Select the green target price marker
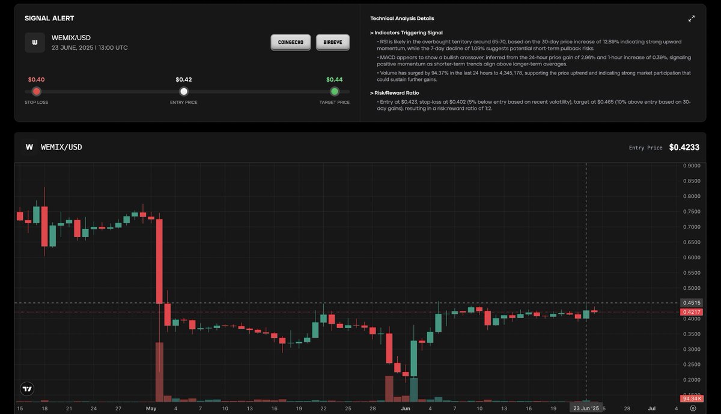The image size is (721, 414). coord(335,91)
